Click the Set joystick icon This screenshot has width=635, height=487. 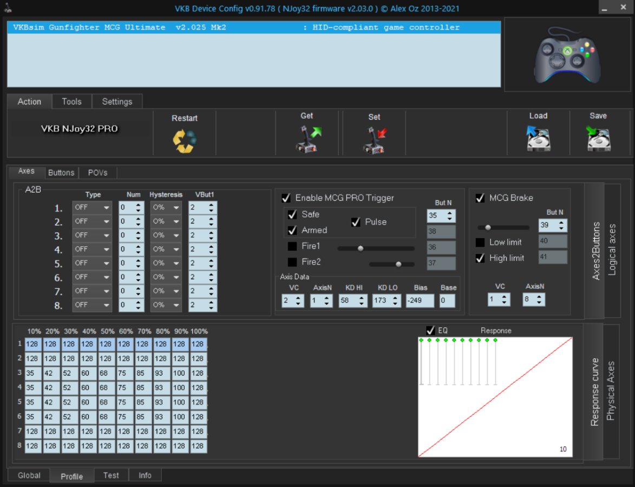(x=374, y=140)
